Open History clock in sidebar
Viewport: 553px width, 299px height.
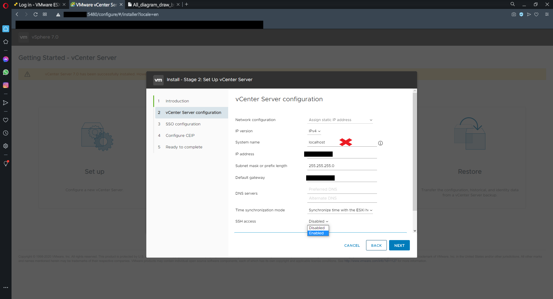[5, 133]
